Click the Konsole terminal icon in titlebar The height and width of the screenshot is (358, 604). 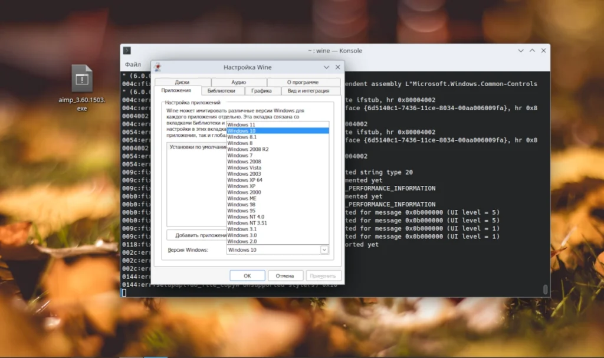click(127, 51)
